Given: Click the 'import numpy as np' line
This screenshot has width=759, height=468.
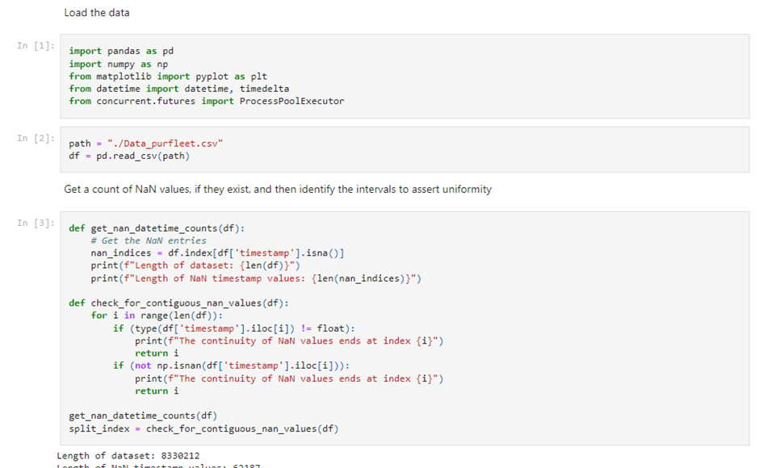Looking at the screenshot, I should click(119, 64).
